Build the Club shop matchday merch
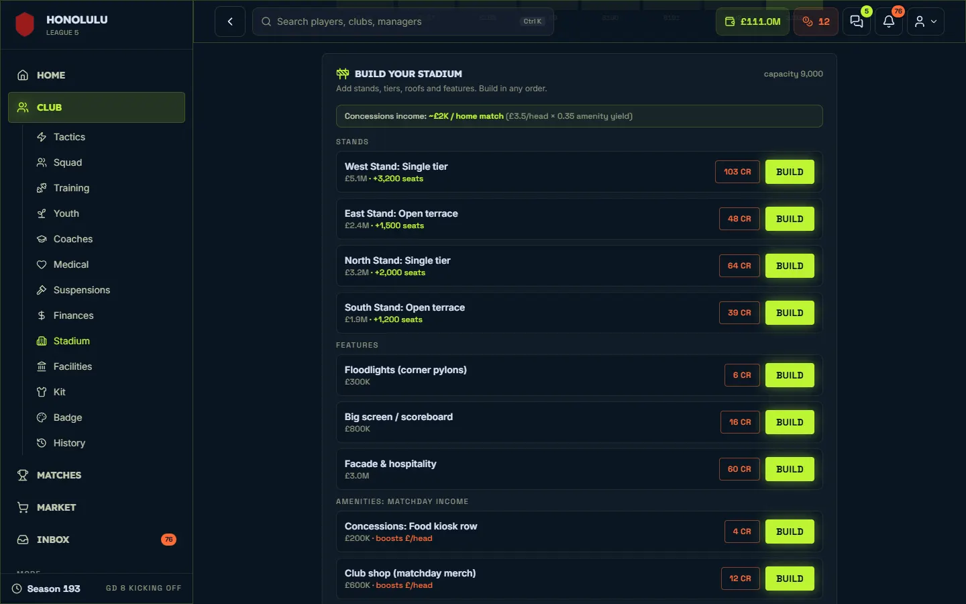This screenshot has width=966, height=604. tap(790, 578)
